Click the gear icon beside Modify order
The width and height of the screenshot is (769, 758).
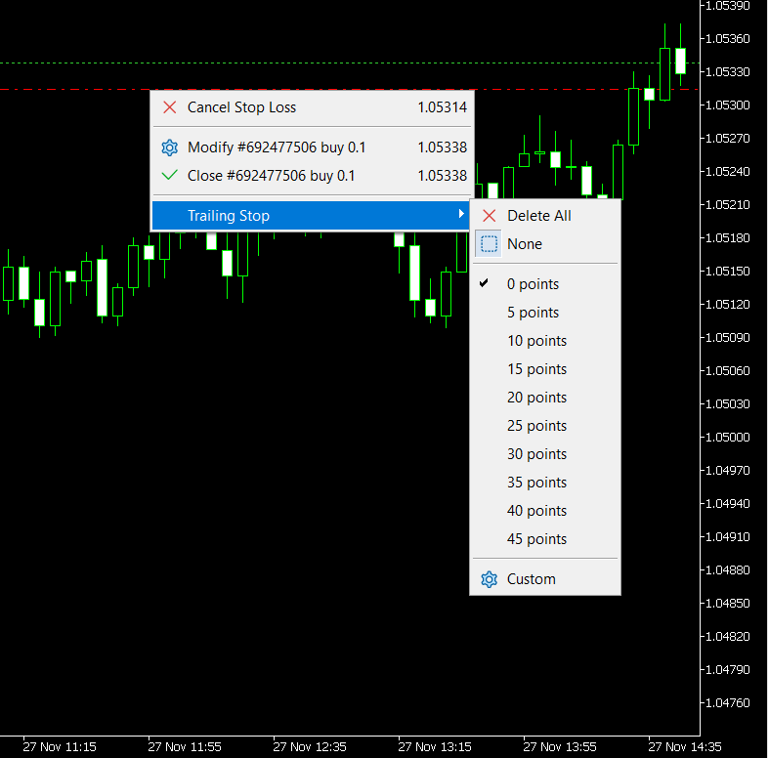click(170, 147)
